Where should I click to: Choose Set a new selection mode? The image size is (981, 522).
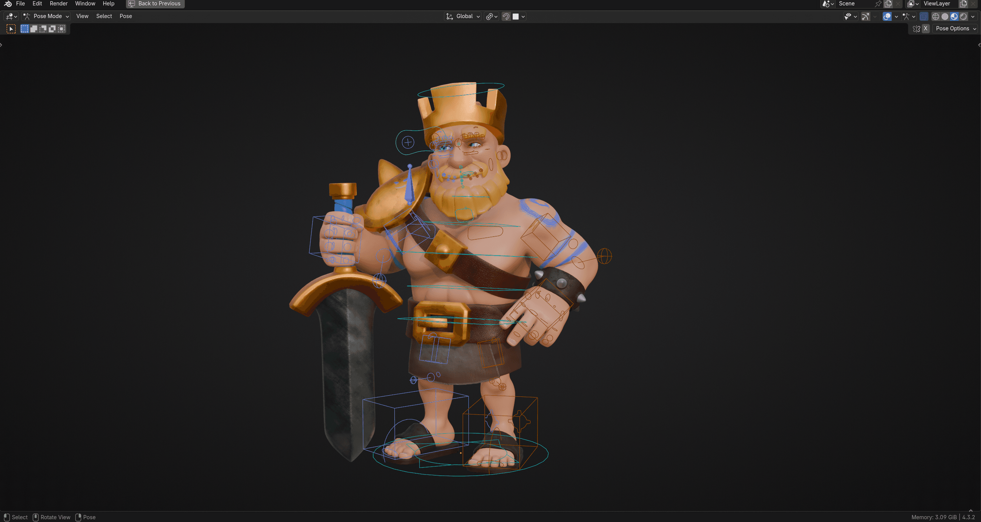point(24,29)
